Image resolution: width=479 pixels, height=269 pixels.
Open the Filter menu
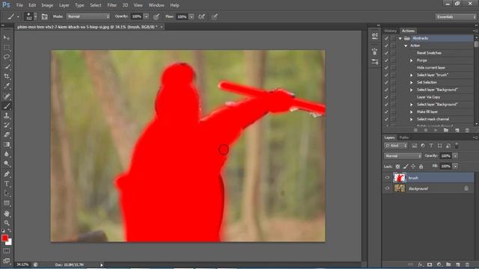(x=112, y=5)
